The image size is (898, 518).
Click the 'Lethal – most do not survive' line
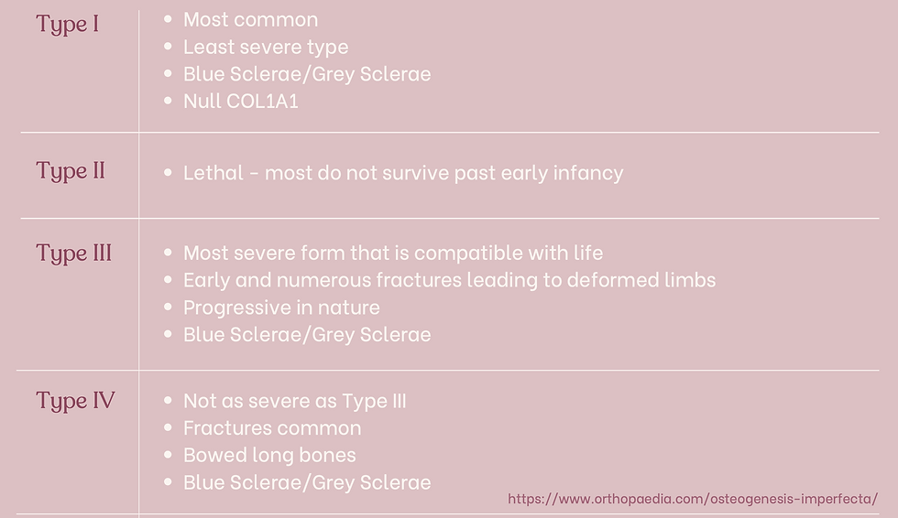click(x=403, y=173)
